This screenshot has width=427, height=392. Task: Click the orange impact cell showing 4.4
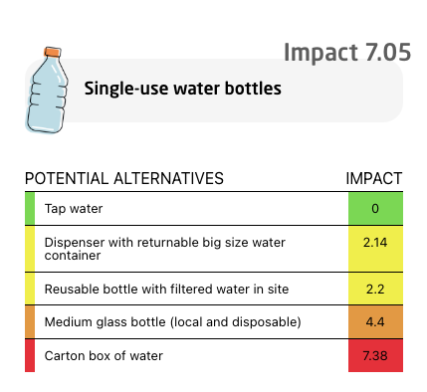(x=375, y=322)
